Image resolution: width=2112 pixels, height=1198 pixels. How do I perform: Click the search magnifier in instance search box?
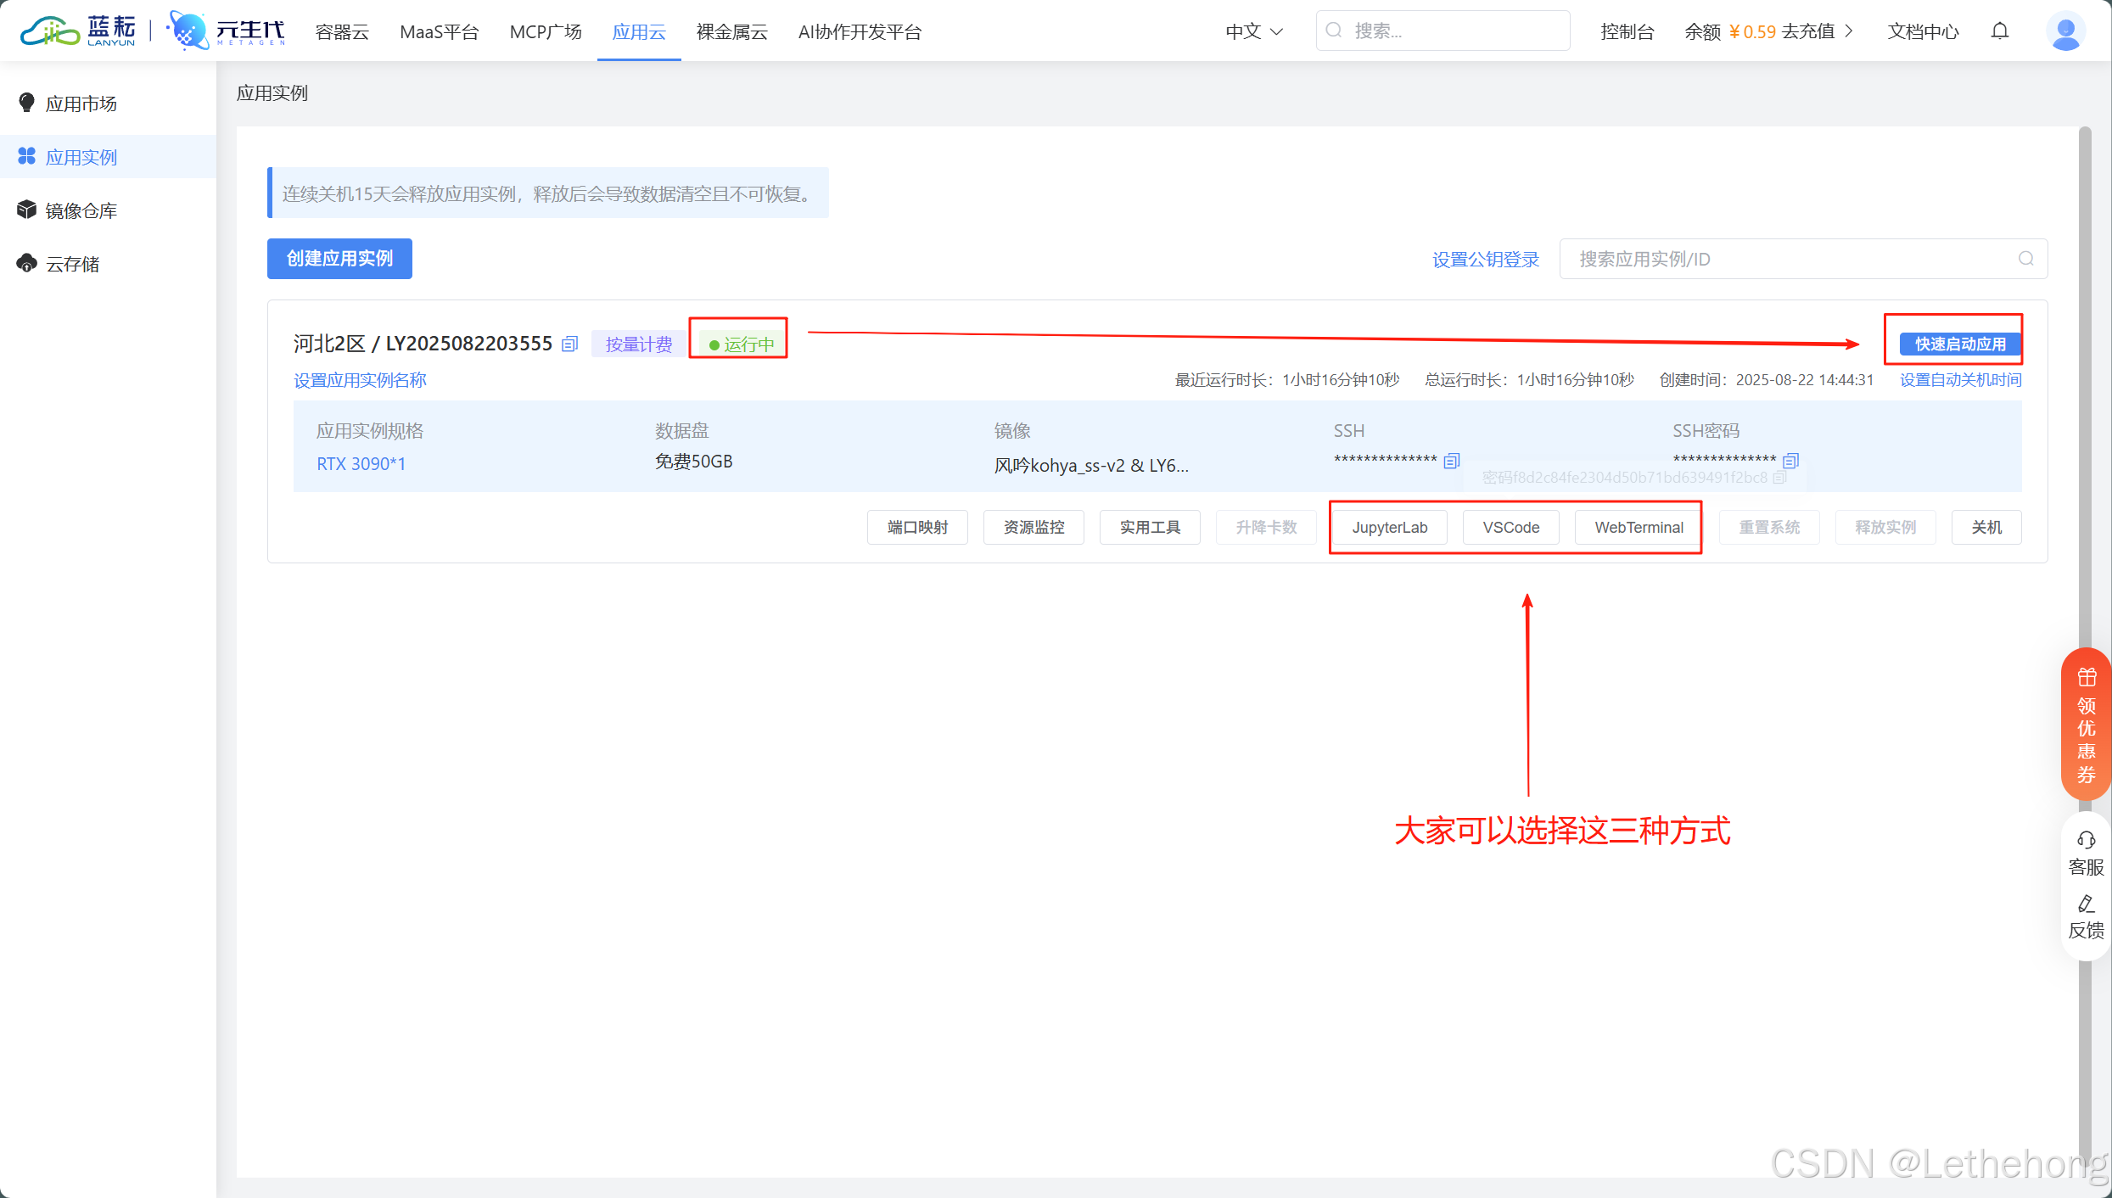click(2026, 259)
